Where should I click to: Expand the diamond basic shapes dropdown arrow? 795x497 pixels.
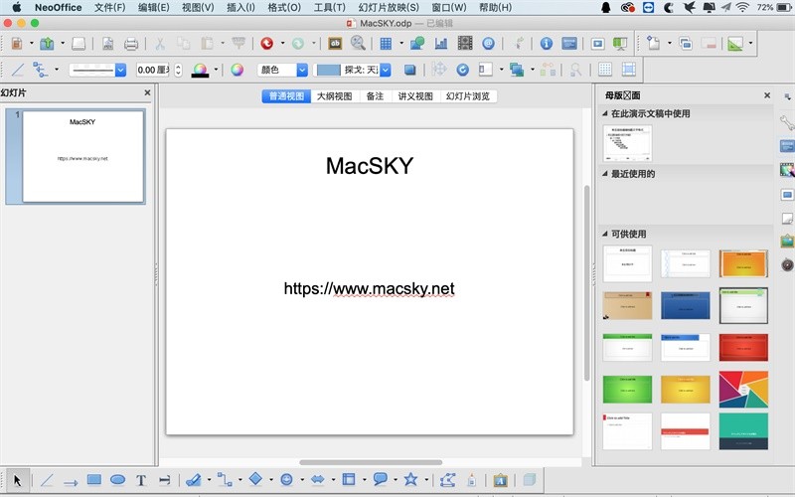click(271, 480)
